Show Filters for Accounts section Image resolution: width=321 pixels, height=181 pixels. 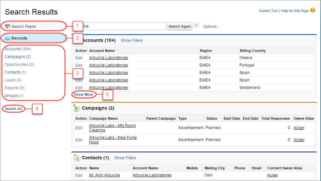132,41
